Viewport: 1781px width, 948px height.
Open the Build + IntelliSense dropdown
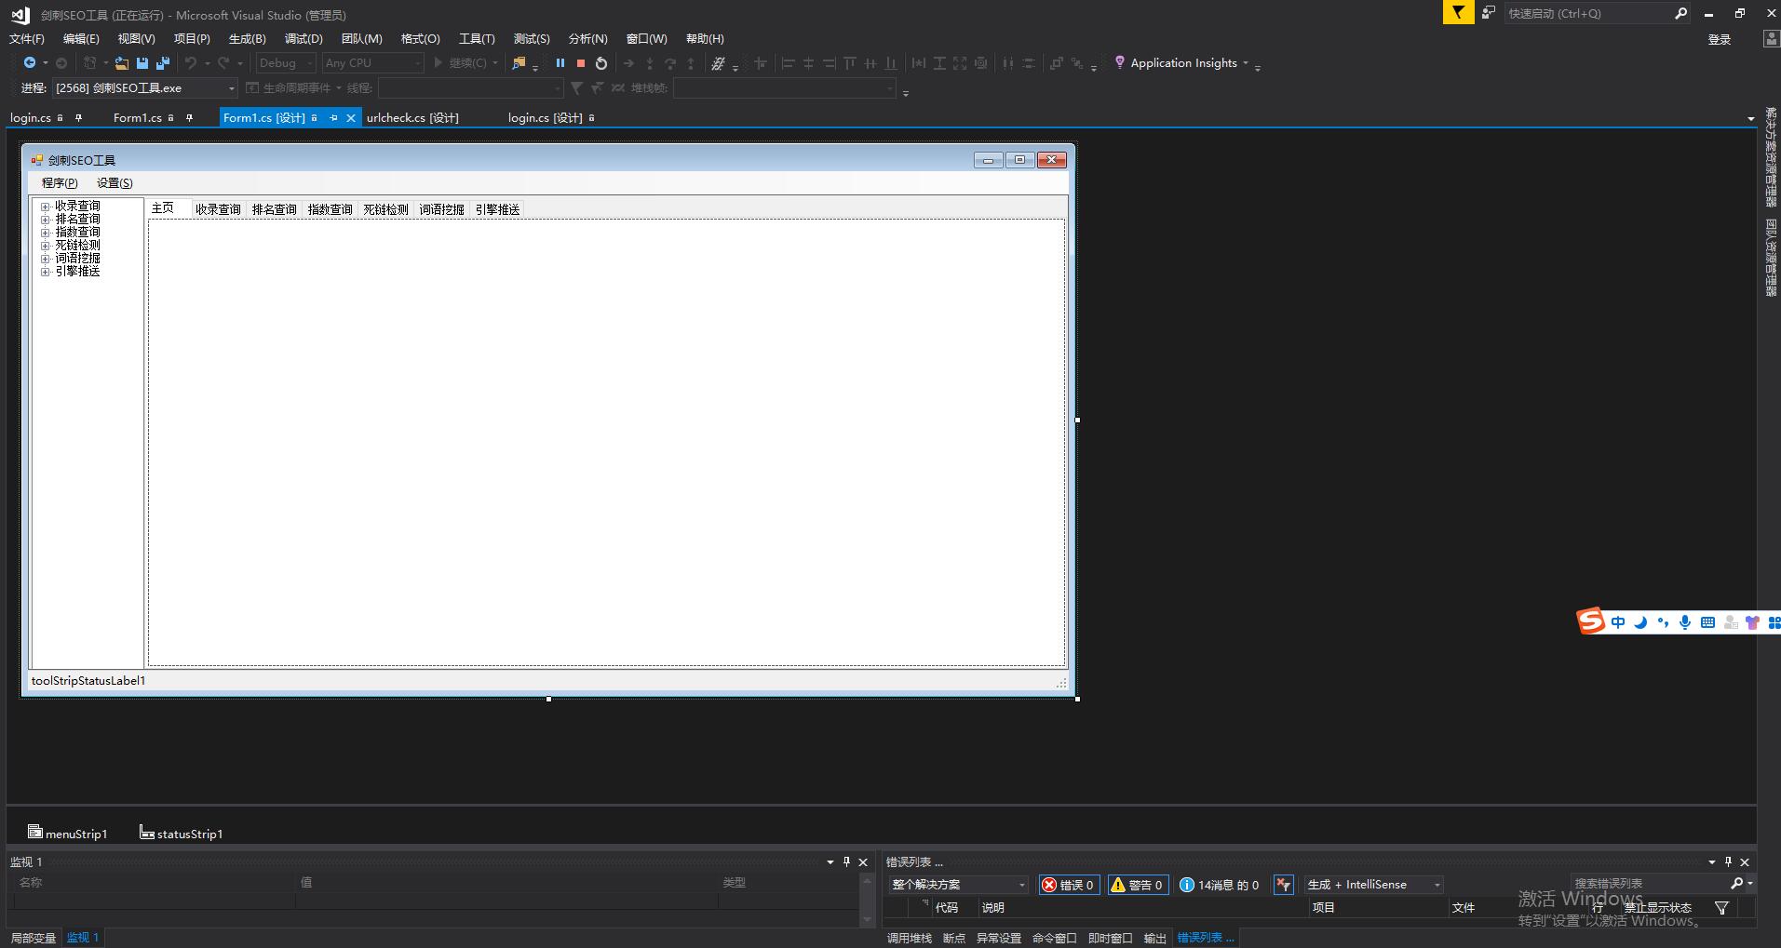tap(1373, 885)
